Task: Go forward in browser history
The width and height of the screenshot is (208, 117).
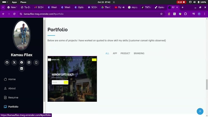Action: click(x=9, y=14)
